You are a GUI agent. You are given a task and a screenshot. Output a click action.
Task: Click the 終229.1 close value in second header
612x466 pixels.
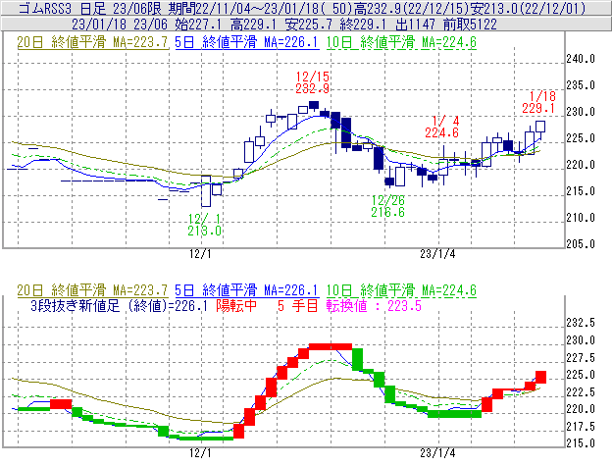pyautogui.click(x=363, y=25)
